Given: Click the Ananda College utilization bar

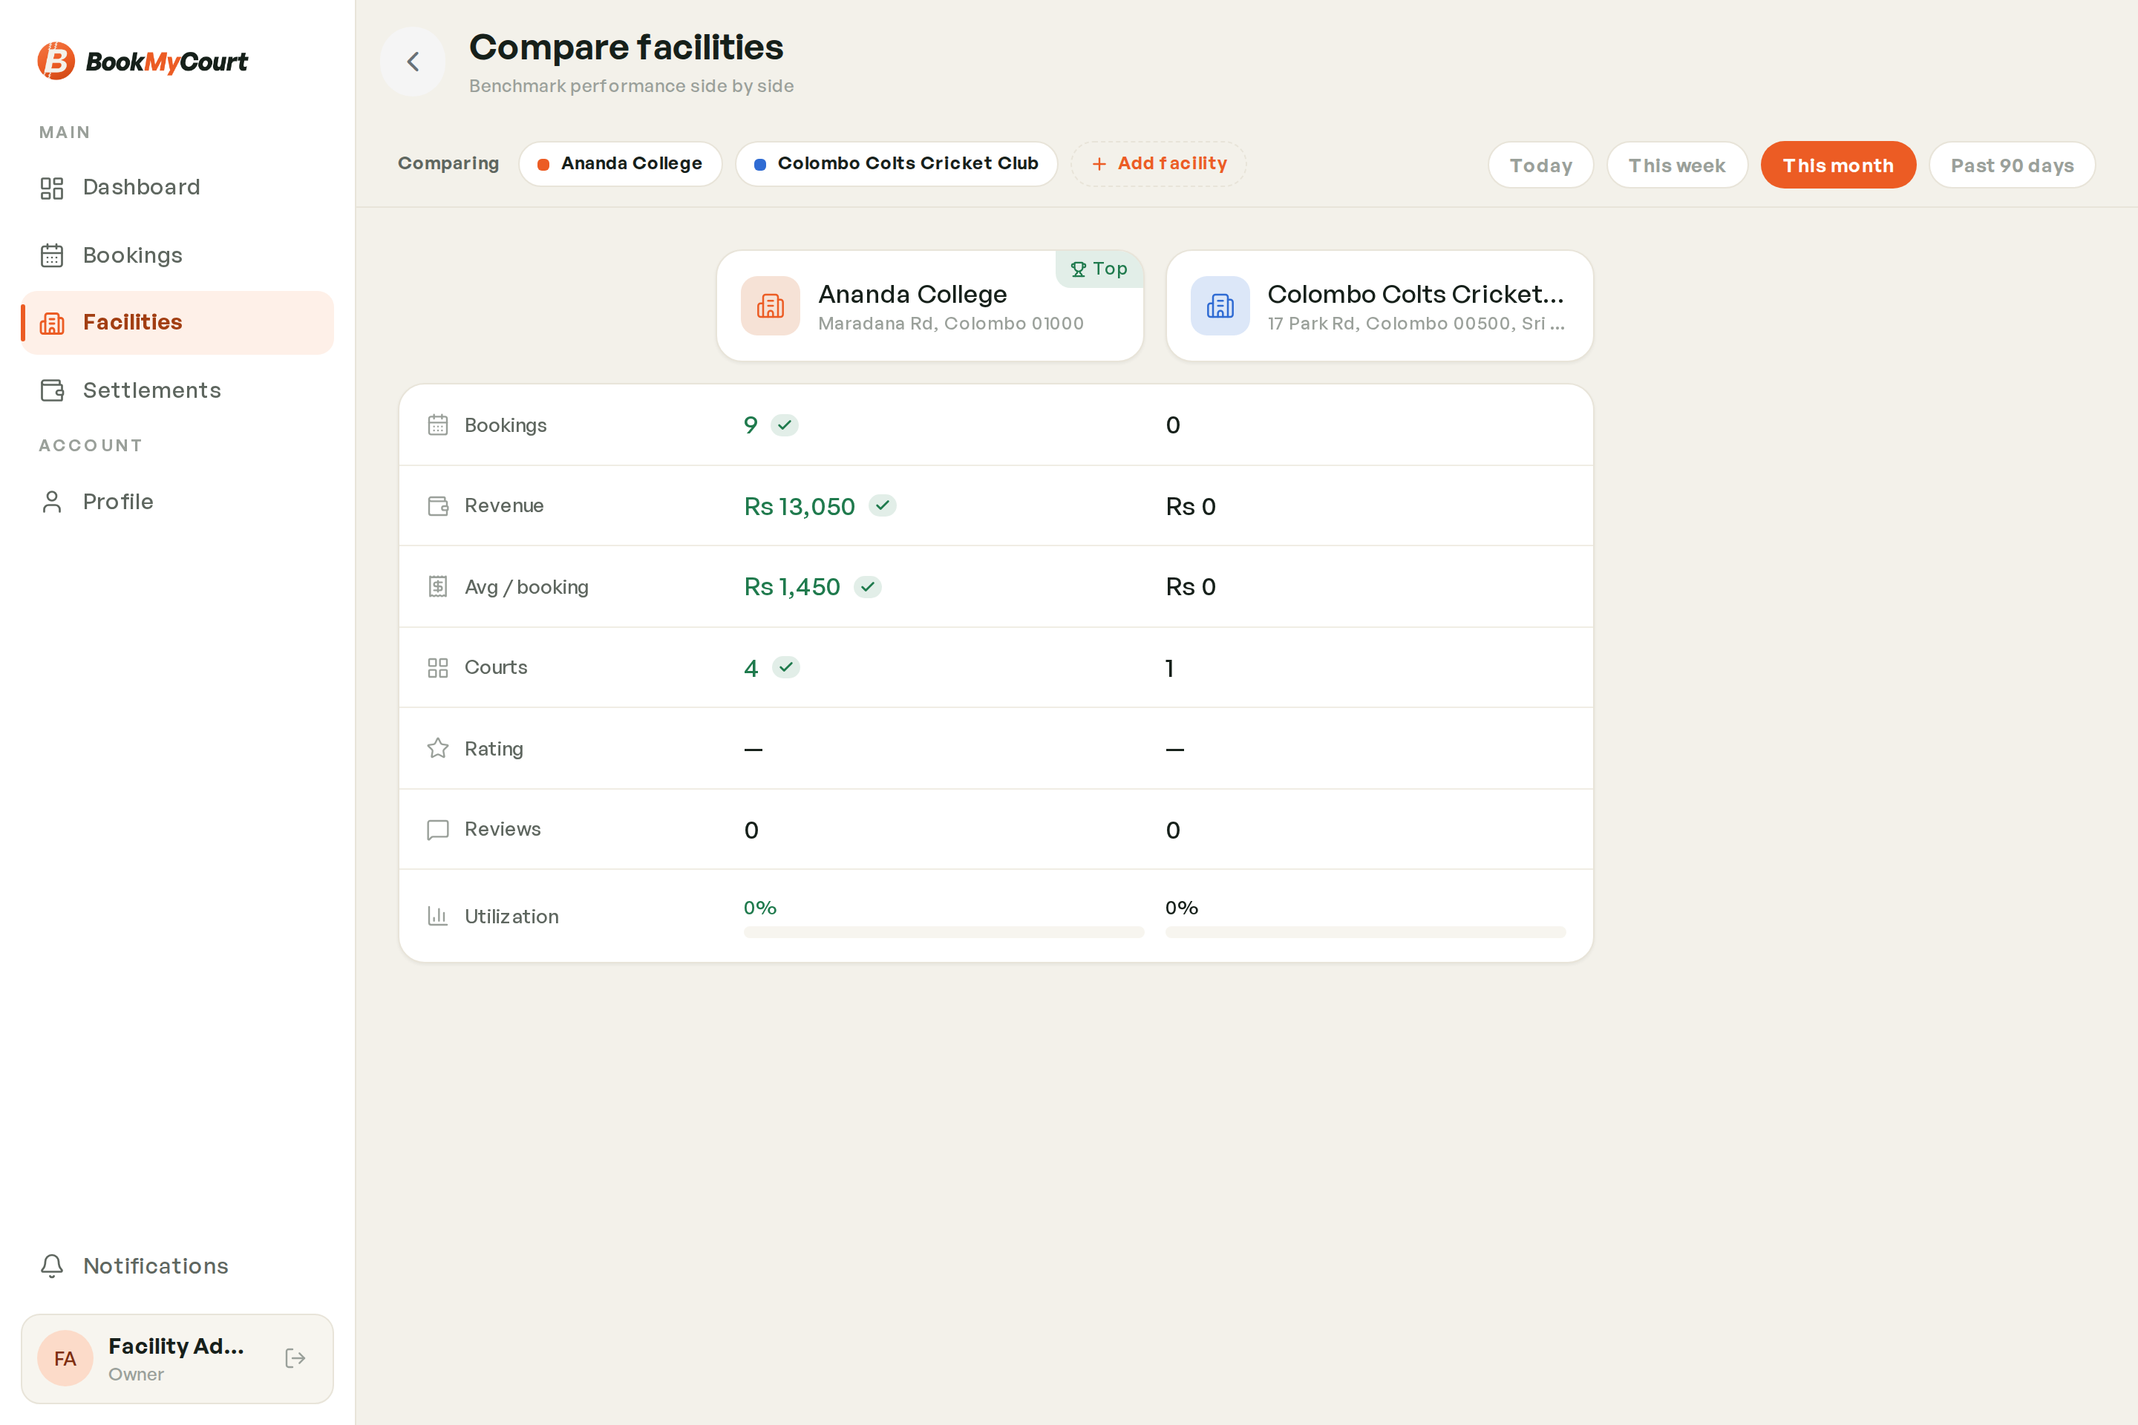Looking at the screenshot, I should (x=944, y=931).
